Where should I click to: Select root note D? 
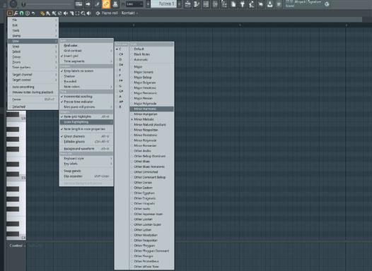[x=122, y=59]
